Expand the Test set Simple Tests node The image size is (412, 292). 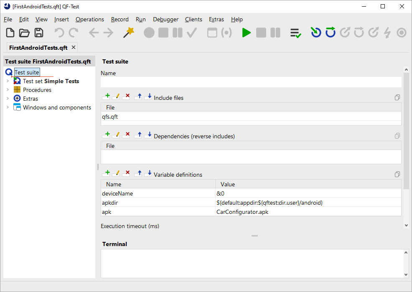(8, 81)
